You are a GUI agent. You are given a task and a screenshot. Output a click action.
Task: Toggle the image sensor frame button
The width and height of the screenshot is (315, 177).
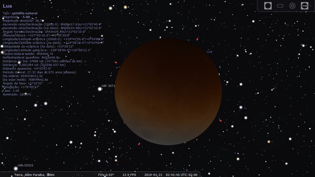280,6
